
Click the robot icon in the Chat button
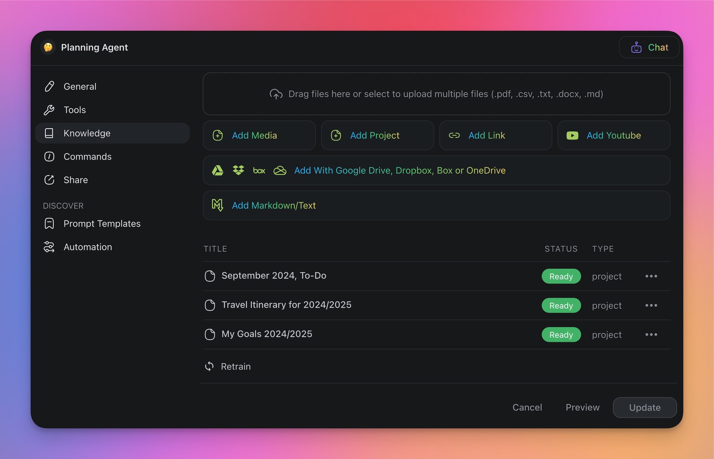(x=636, y=47)
